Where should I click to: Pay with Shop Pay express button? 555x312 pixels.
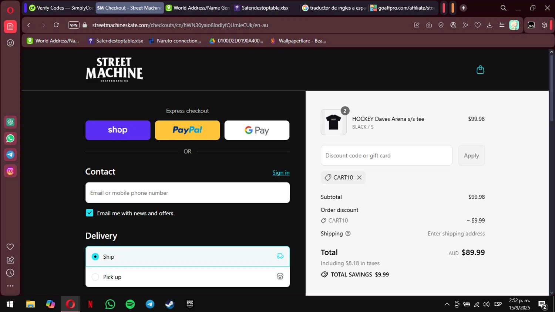tap(118, 130)
